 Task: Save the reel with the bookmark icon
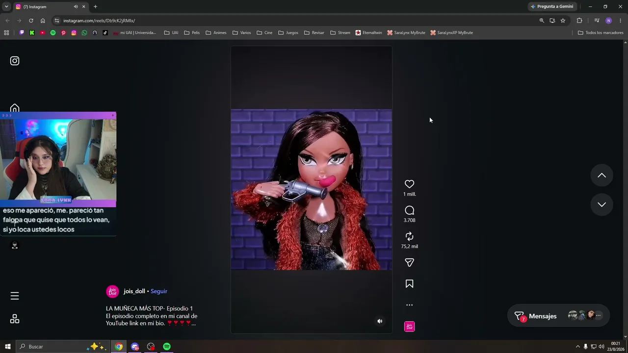409,284
